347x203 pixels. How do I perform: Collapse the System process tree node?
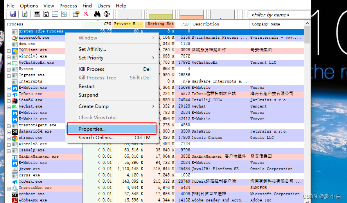click(x=9, y=70)
